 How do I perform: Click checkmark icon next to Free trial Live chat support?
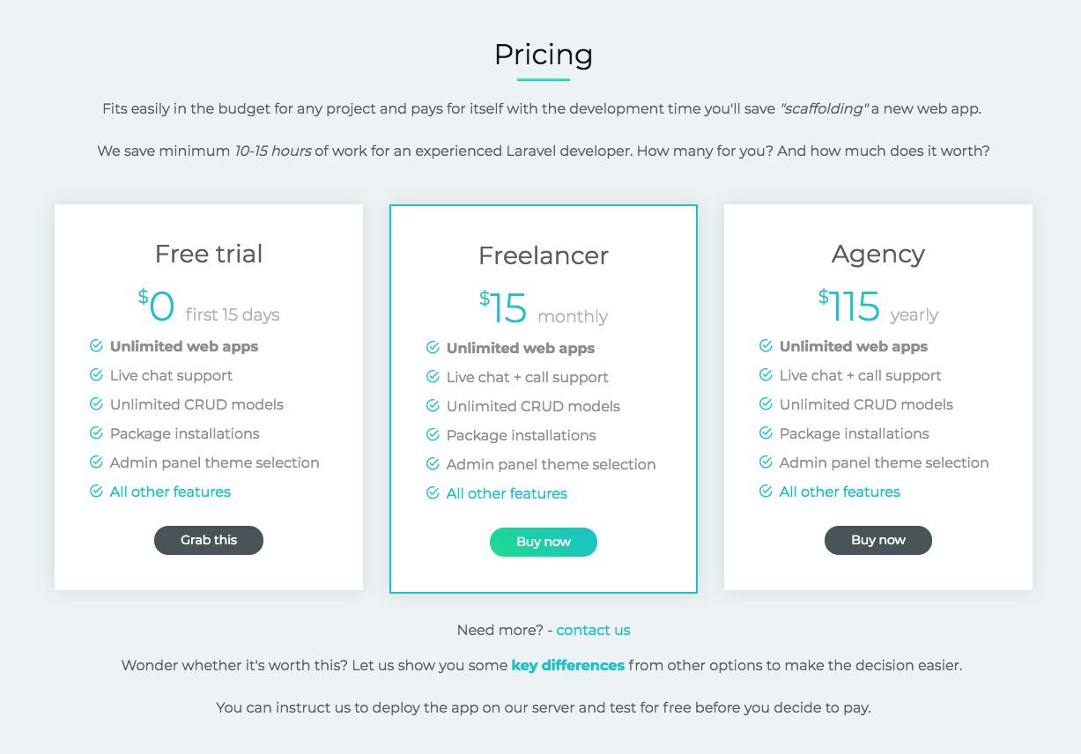point(97,375)
